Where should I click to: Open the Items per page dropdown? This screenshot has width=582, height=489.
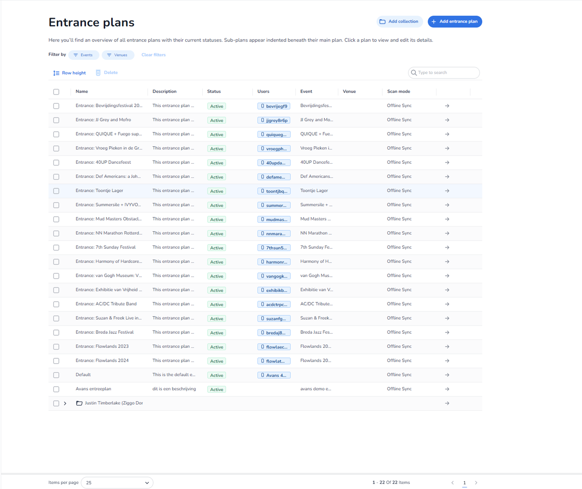point(117,483)
